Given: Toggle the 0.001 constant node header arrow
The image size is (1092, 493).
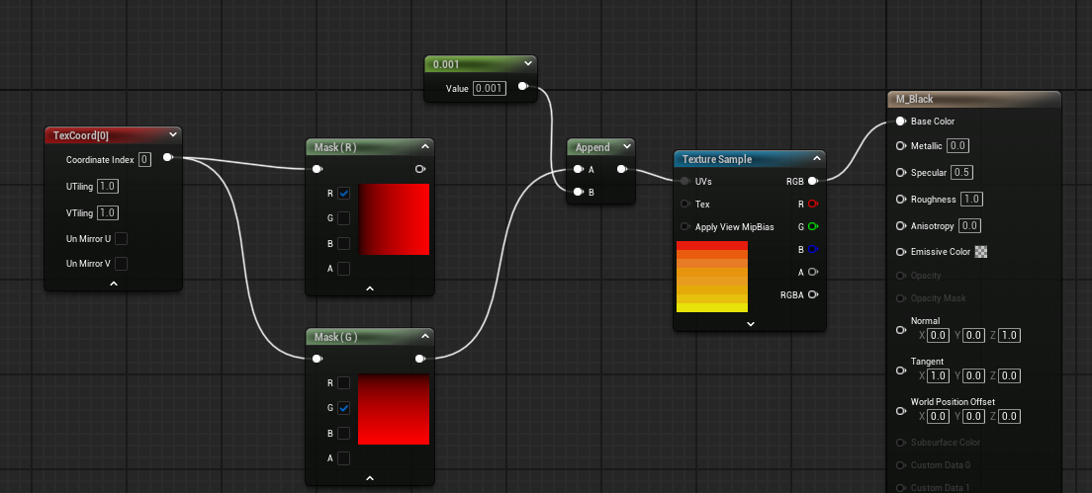Looking at the screenshot, I should coord(528,64).
